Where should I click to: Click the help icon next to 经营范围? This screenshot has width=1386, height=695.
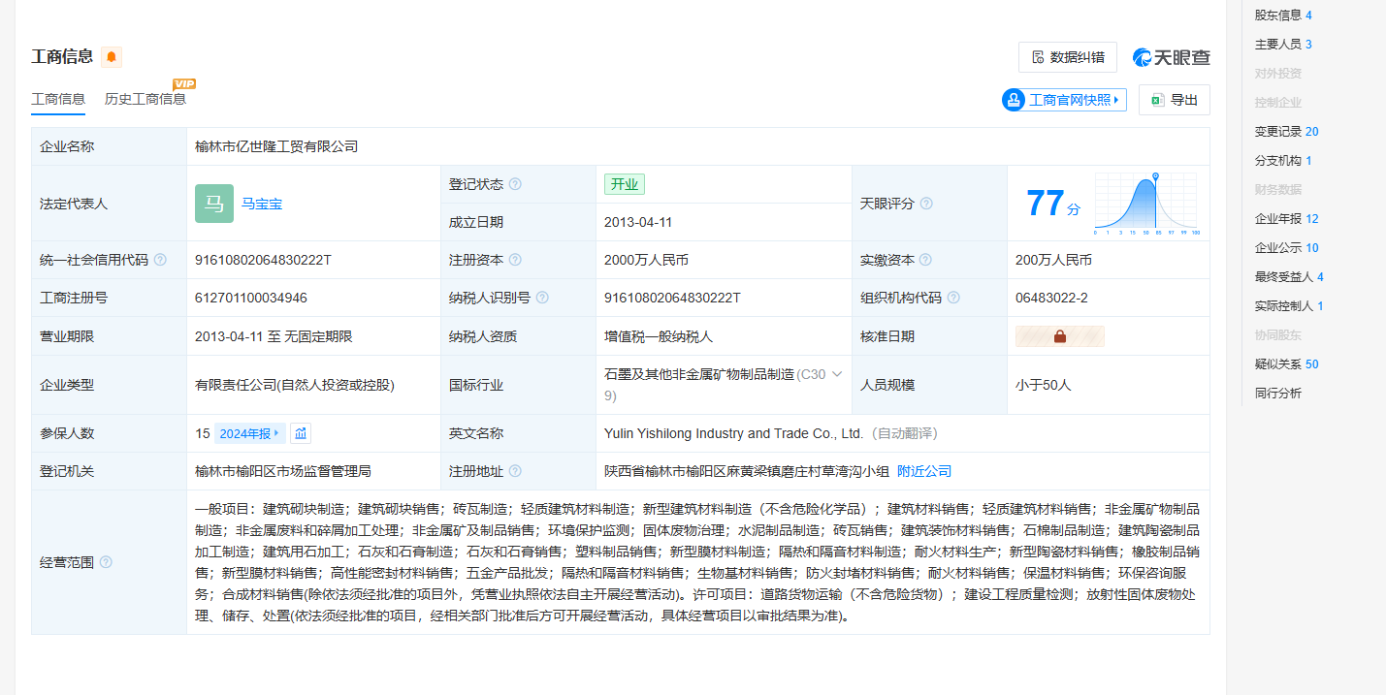coord(106,562)
